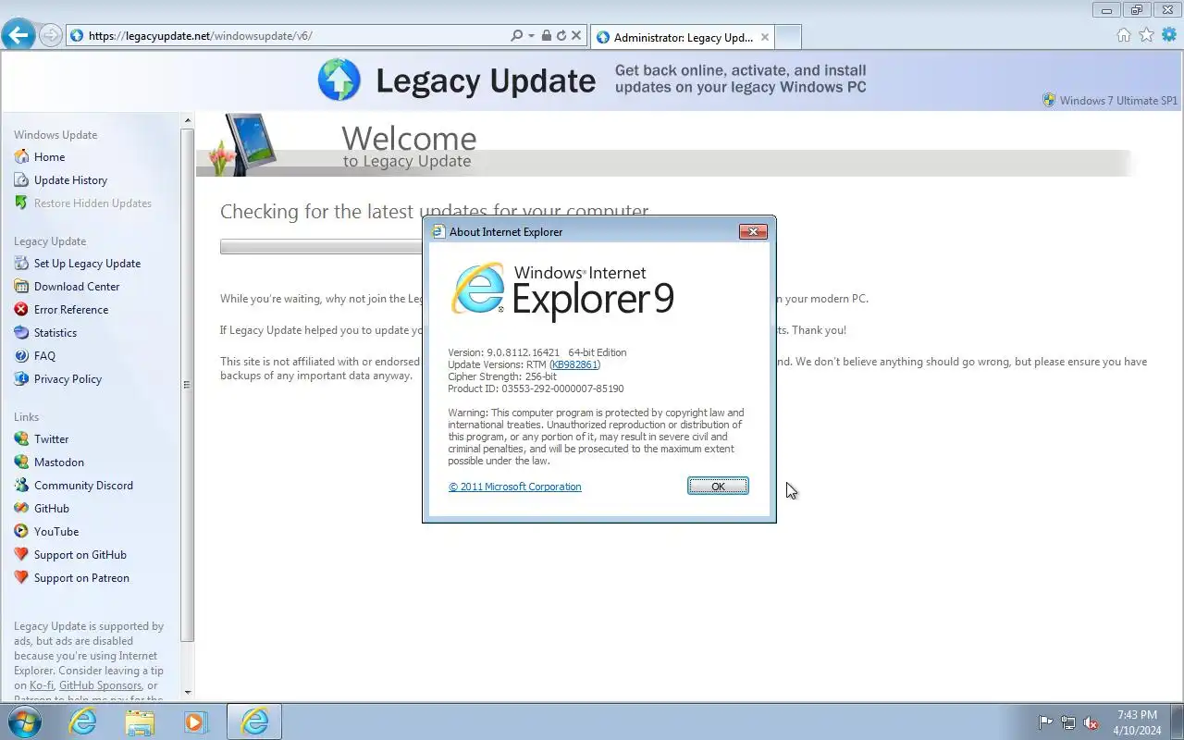Open Set Up Legacy Update link
The height and width of the screenshot is (740, 1184).
tap(87, 264)
